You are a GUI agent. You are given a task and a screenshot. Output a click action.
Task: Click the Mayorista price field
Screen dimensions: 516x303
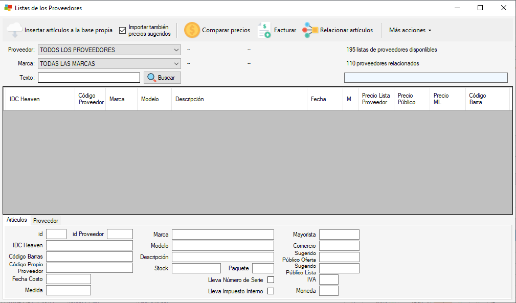click(x=339, y=235)
